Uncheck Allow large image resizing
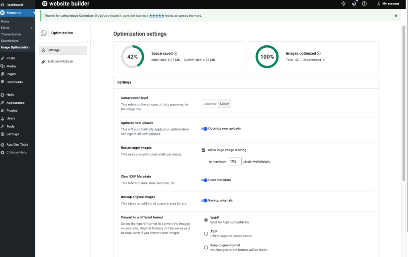 (x=204, y=150)
